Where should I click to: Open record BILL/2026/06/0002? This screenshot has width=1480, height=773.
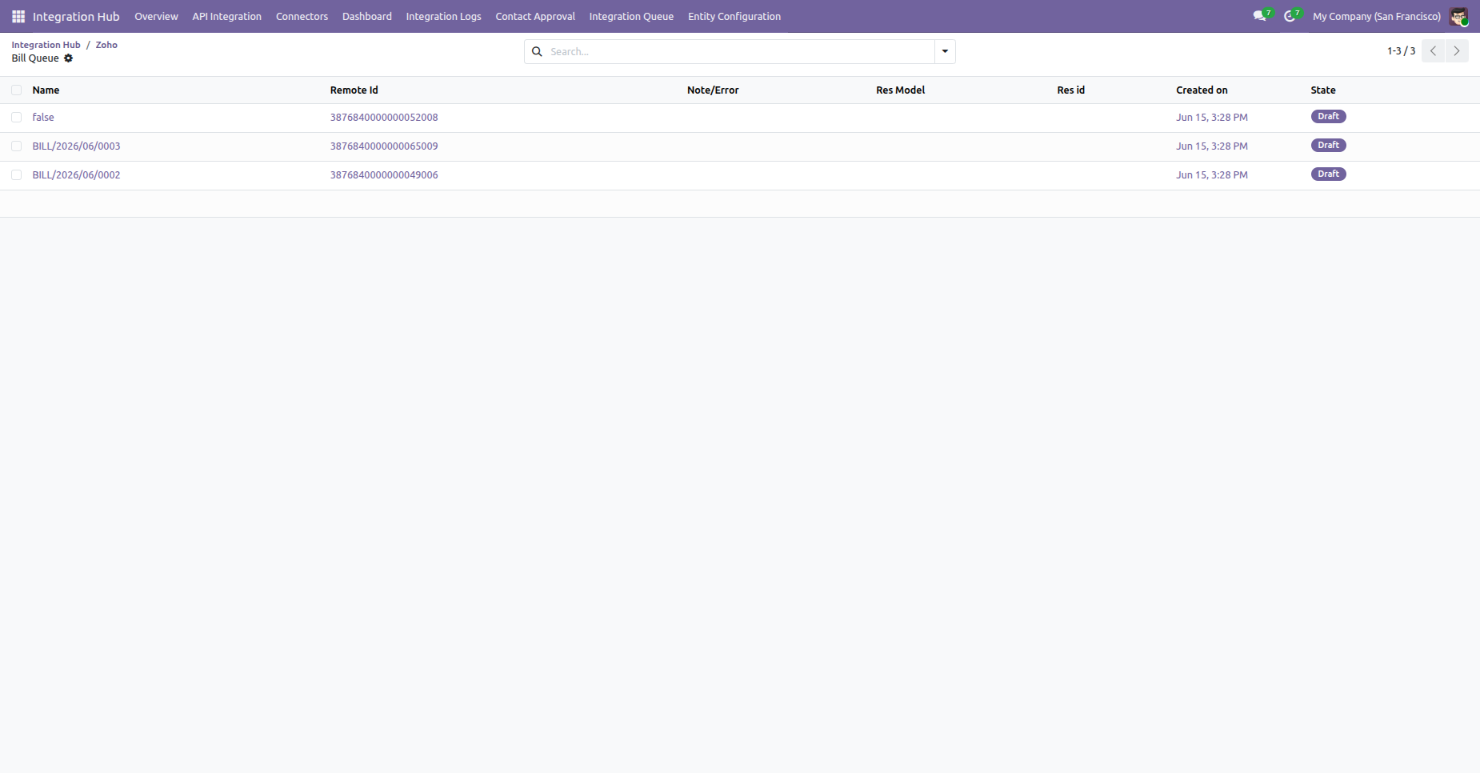click(76, 175)
